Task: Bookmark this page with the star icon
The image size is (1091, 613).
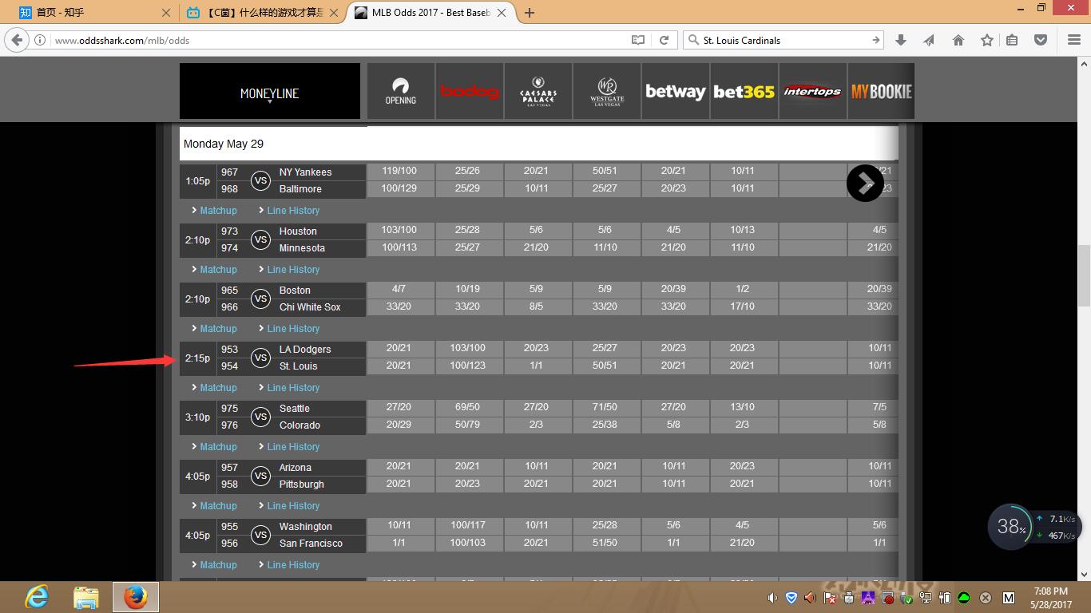Action: (x=986, y=40)
